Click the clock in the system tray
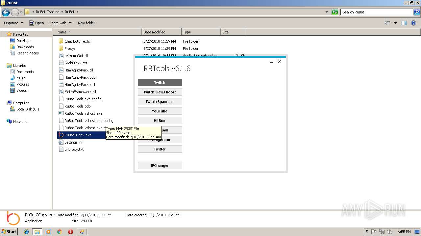This screenshot has width=421, height=236. coord(404,232)
